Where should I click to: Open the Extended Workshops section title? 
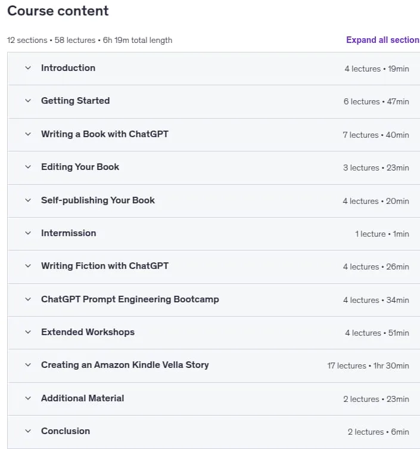tap(88, 332)
